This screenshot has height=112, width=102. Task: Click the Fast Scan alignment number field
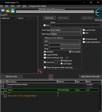click(57, 62)
